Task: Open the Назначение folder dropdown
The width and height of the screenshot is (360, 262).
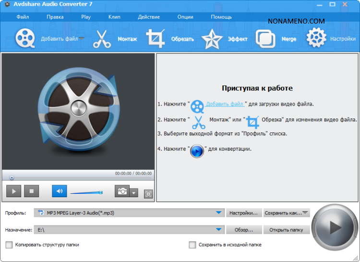Action: [x=219, y=229]
